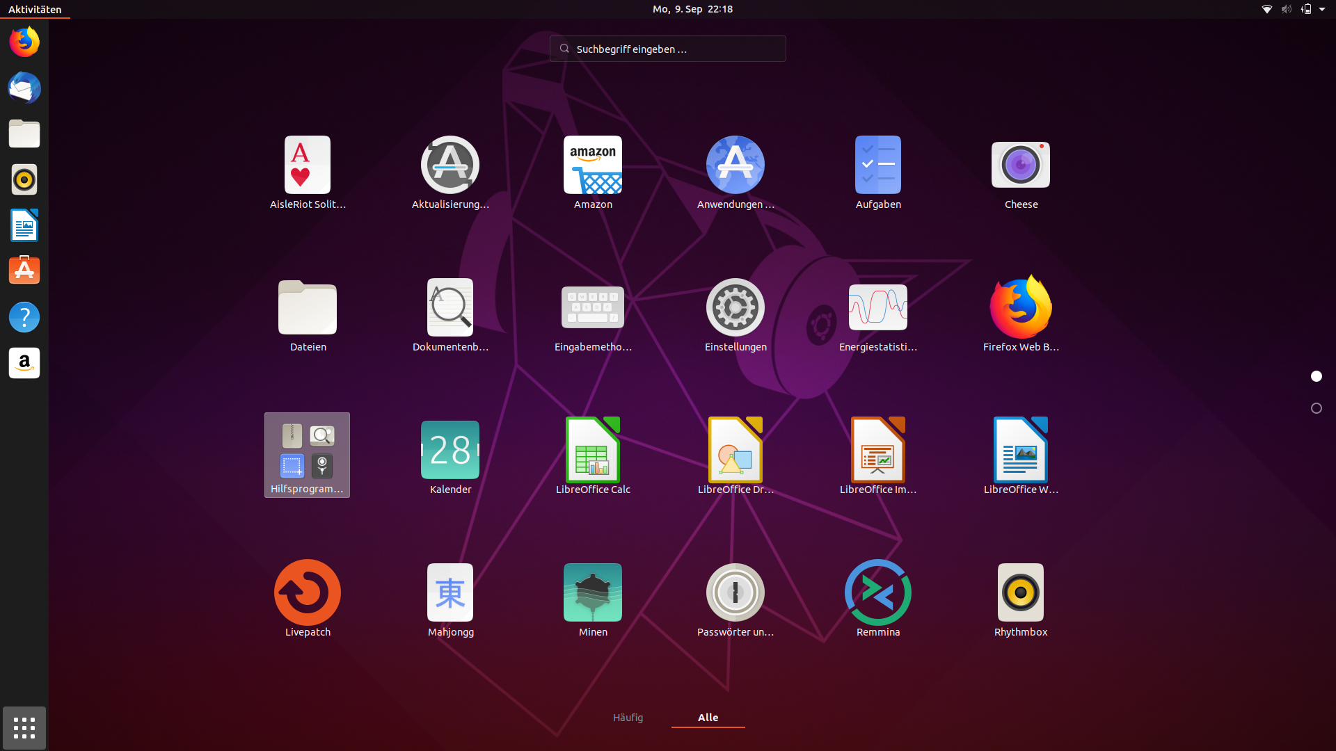Click the Wi-Fi status icon
This screenshot has width=1336, height=751.
click(1266, 9)
